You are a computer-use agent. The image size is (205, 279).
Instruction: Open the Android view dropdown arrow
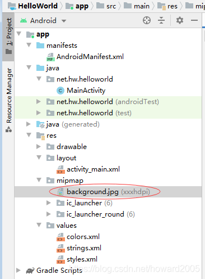(x=64, y=21)
